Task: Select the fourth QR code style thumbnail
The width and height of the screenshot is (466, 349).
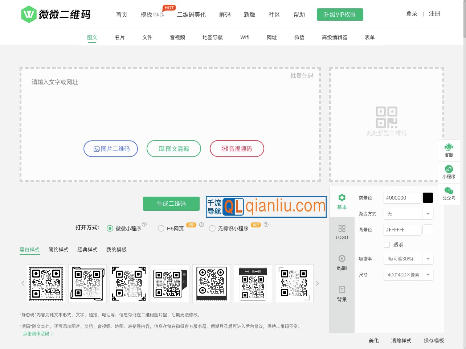Action: click(x=170, y=283)
